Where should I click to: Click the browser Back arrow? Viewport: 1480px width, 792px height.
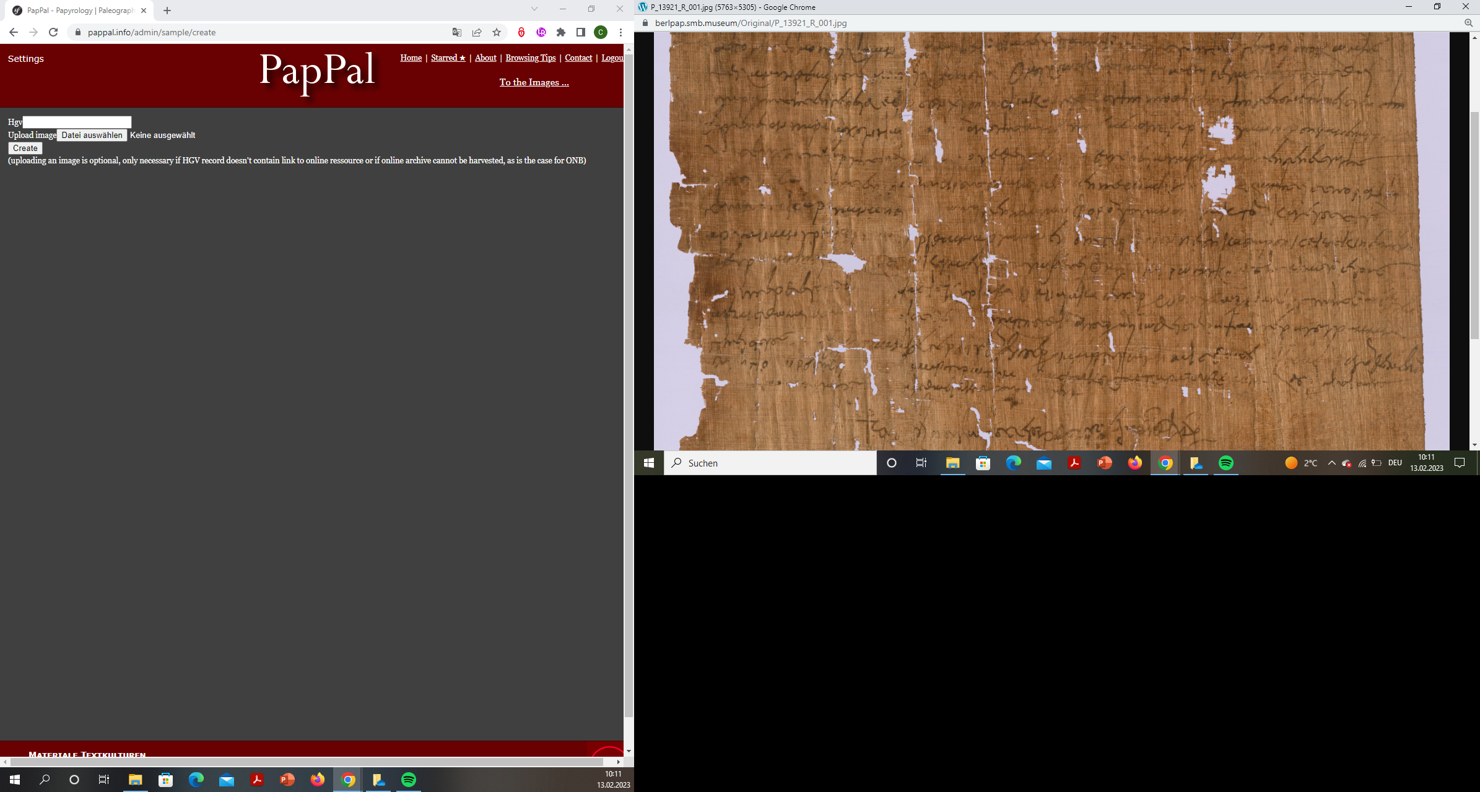click(x=14, y=32)
